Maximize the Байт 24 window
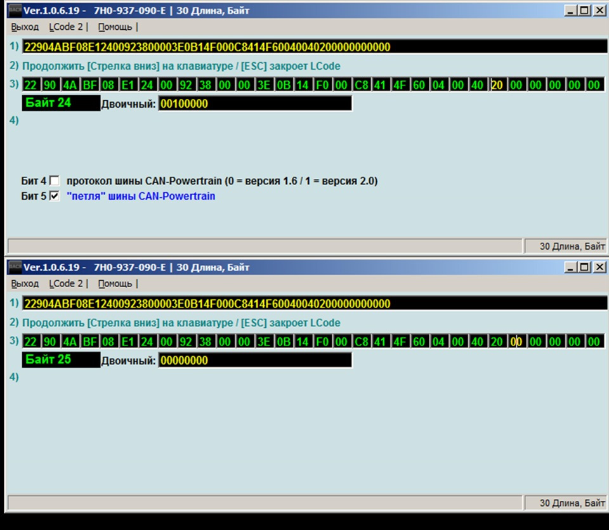The width and height of the screenshot is (609, 530). pyautogui.click(x=584, y=11)
